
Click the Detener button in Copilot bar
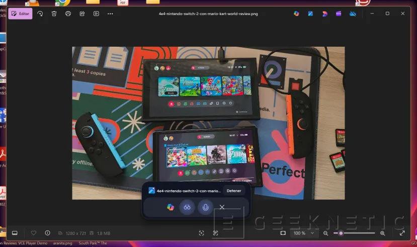(234, 191)
